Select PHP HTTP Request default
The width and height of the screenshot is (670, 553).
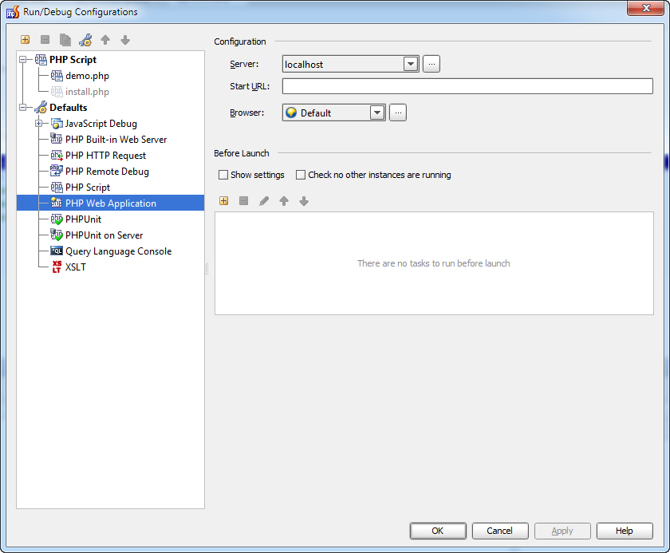pos(105,155)
